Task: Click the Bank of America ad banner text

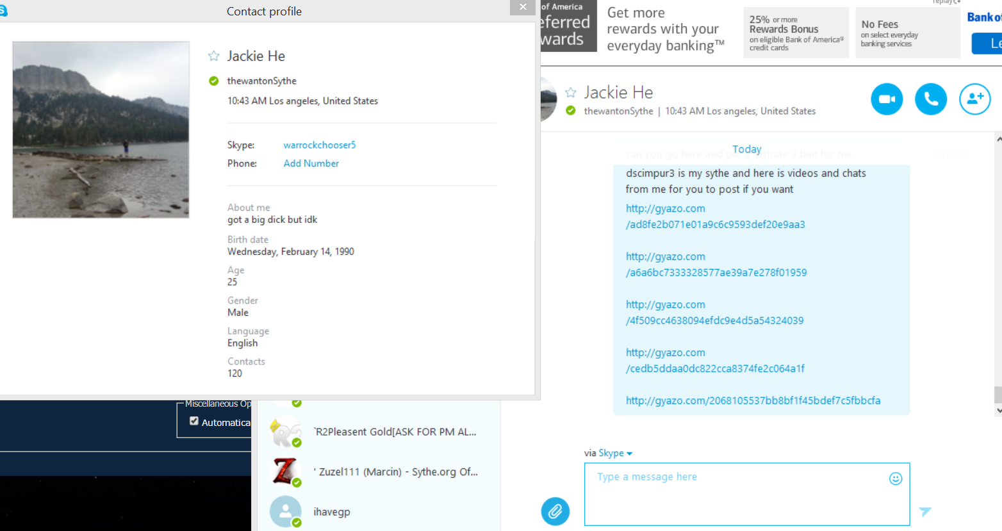Action: [666, 29]
